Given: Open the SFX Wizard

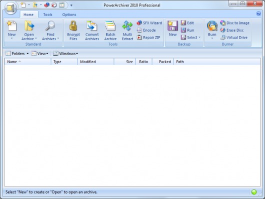Looking at the screenshot, I should [149, 23].
